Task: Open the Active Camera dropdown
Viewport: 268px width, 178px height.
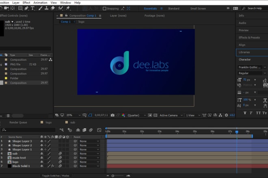Action: 171,115
